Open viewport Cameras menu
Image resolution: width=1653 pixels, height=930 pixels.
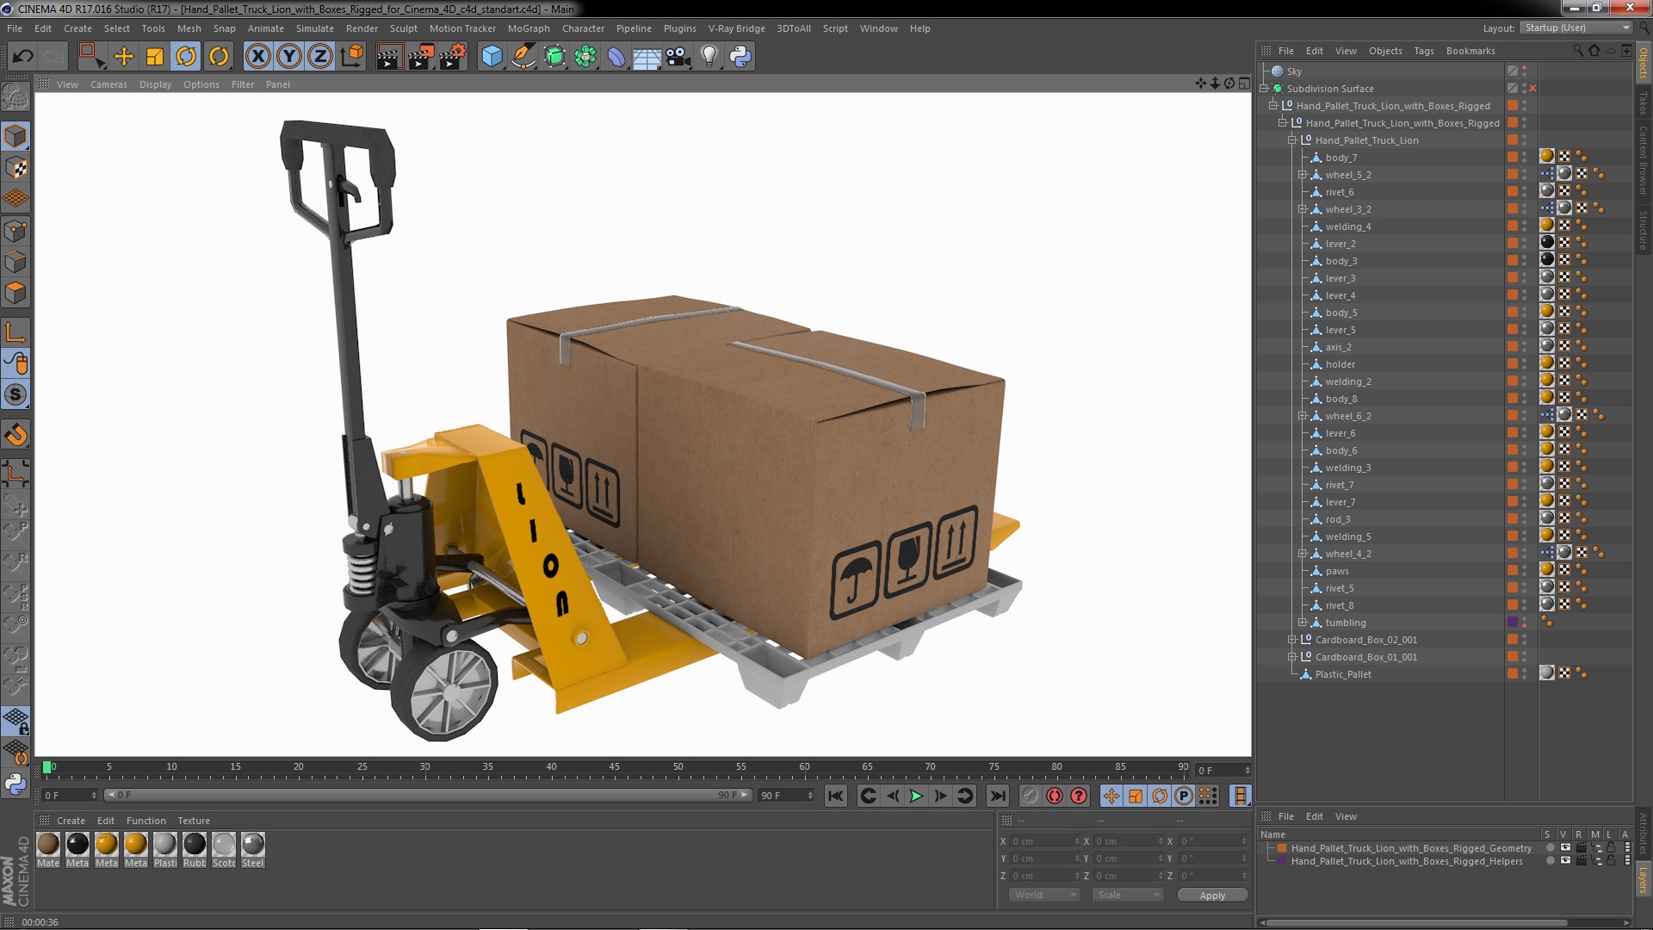click(x=108, y=84)
